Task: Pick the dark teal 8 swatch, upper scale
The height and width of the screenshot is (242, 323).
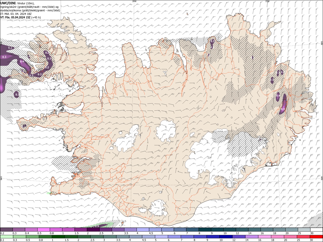Action: pos(205,229)
